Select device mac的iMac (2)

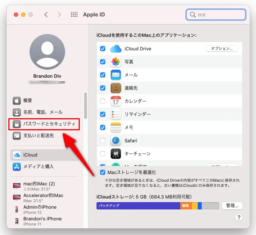coord(44,186)
